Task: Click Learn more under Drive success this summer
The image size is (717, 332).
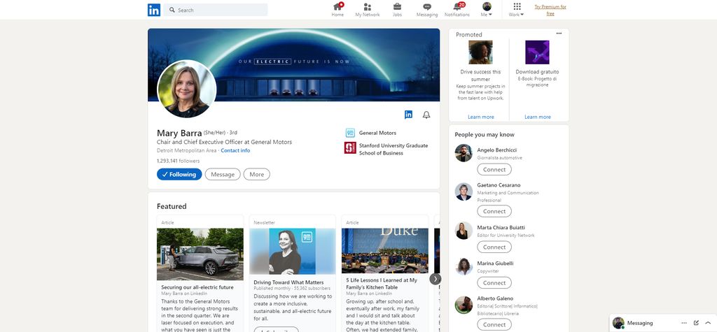Action: 480,117
